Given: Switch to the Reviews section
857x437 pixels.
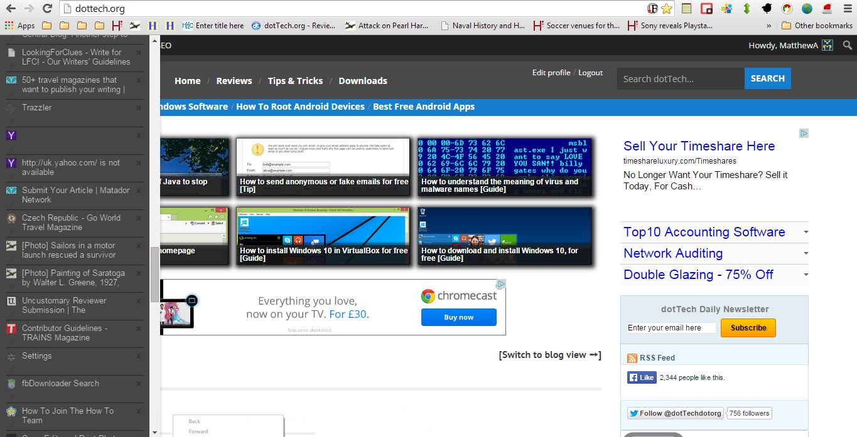Looking at the screenshot, I should pos(234,81).
